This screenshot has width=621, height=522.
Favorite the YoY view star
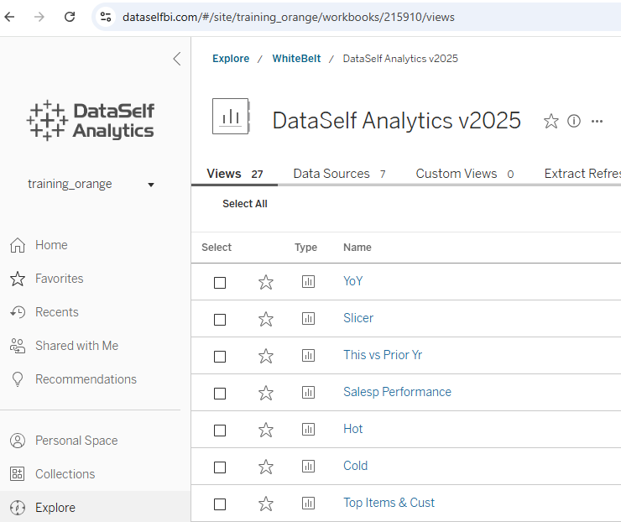click(266, 282)
